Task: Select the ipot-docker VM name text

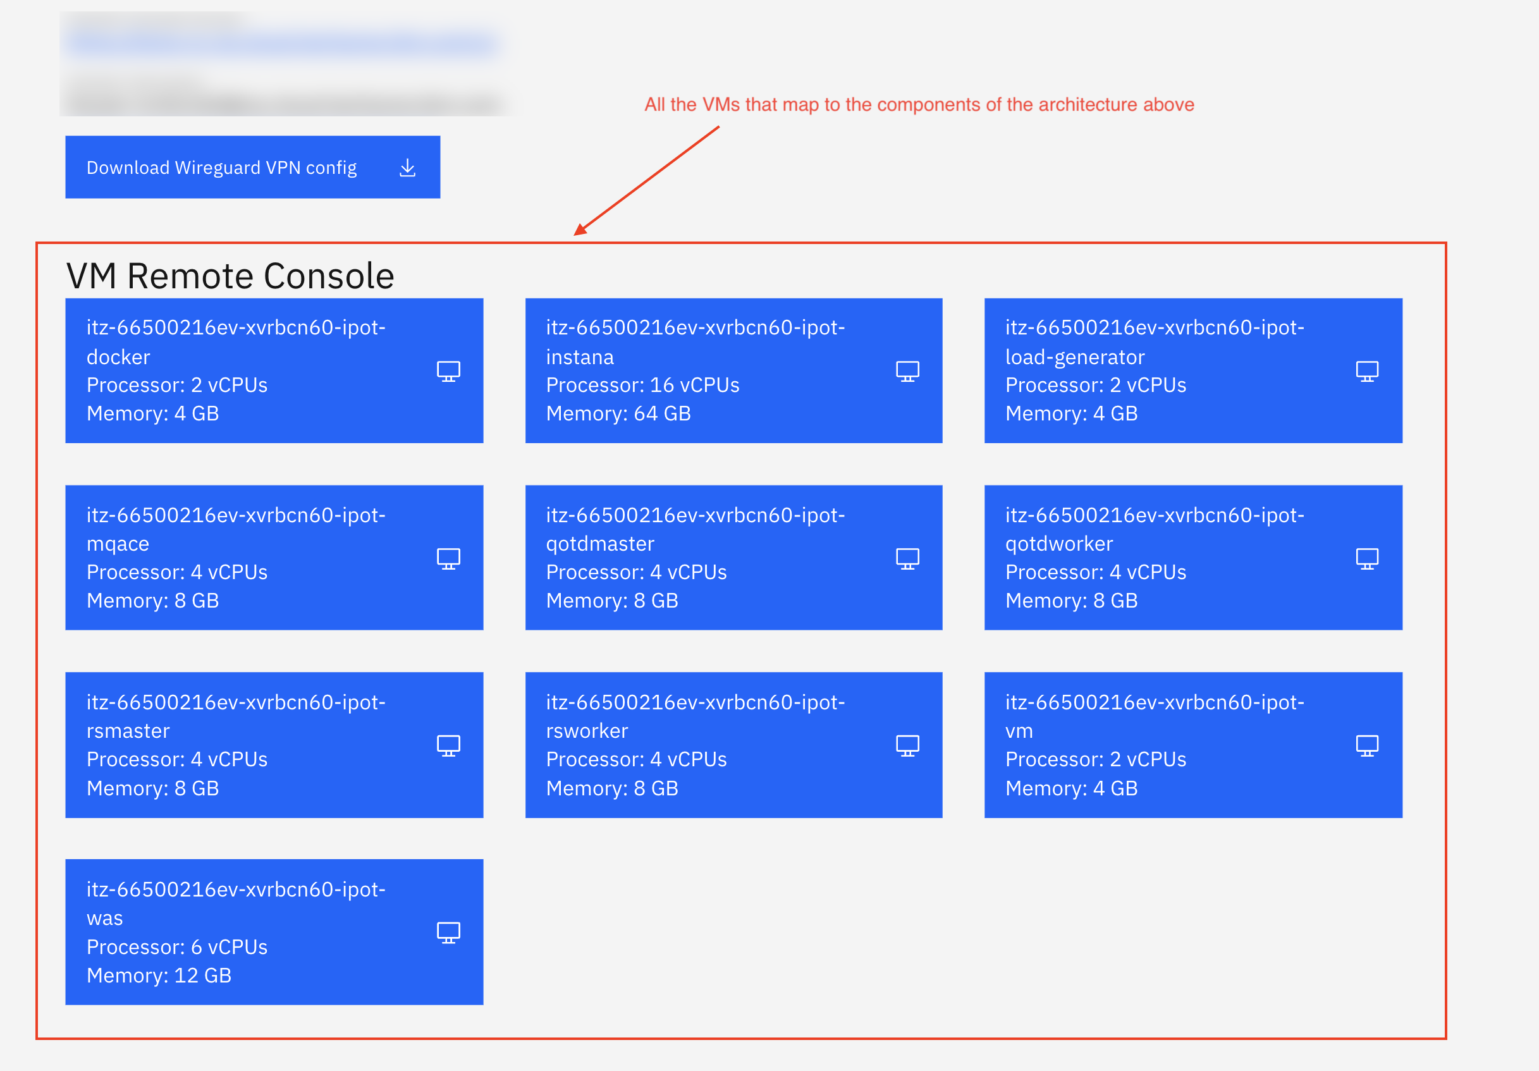Action: [x=236, y=342]
